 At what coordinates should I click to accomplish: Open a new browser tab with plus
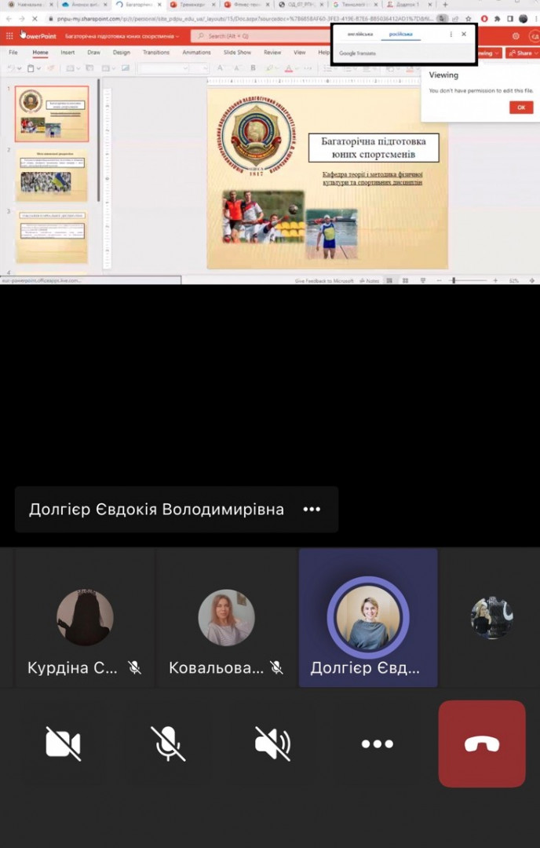coord(445,5)
